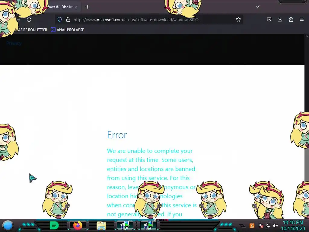Open the volume speaker icon
The height and width of the screenshot is (232, 309).
pyautogui.click(x=275, y=225)
